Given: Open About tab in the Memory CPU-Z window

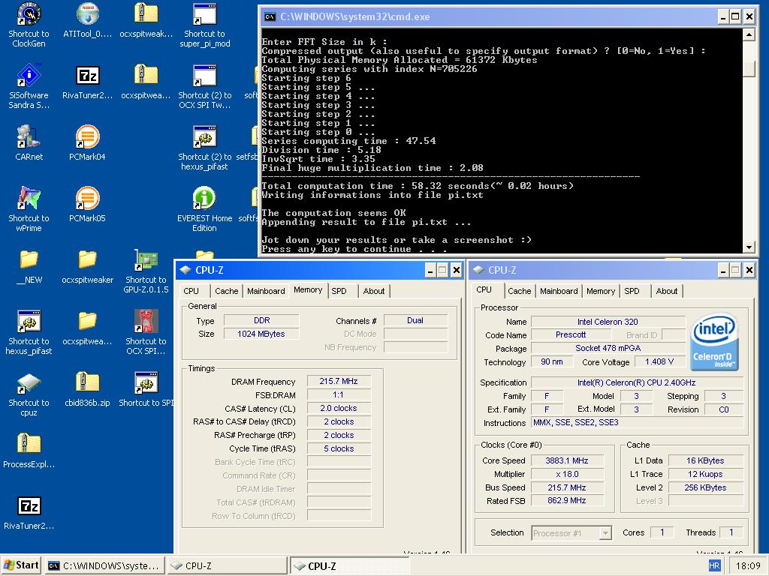Looking at the screenshot, I should pyautogui.click(x=374, y=291).
